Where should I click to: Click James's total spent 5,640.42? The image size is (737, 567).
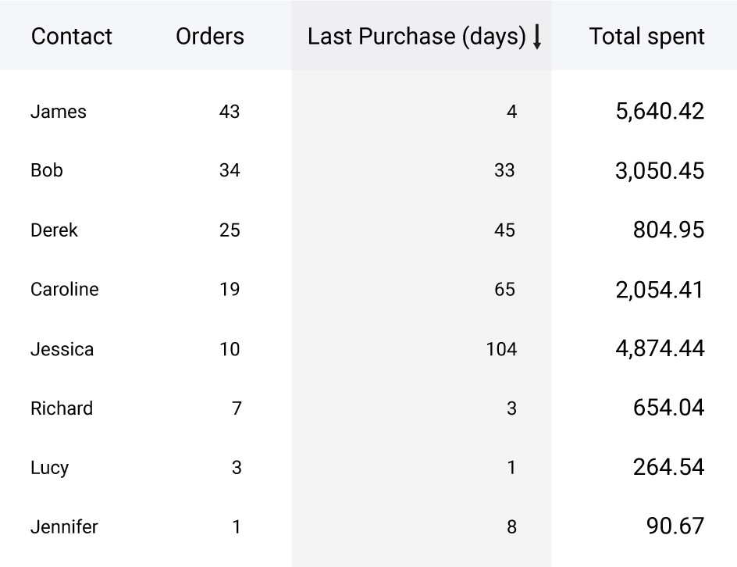(x=660, y=112)
